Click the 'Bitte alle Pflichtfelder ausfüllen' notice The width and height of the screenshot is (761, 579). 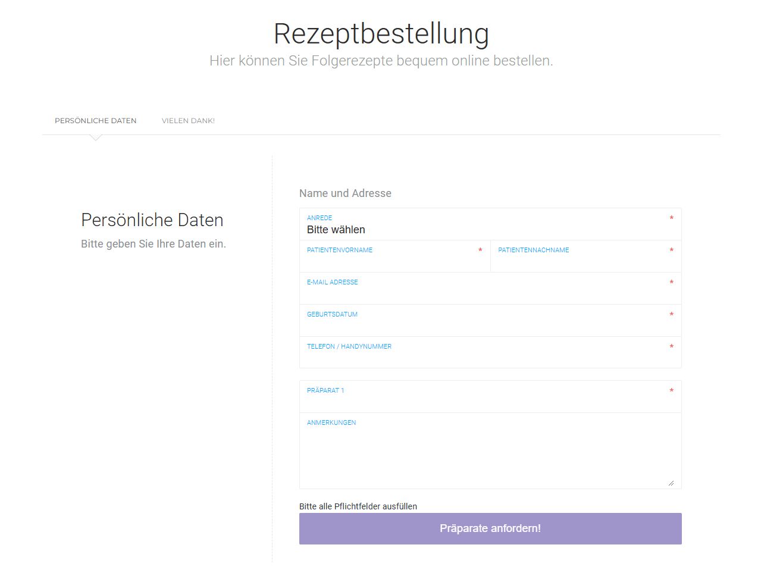coord(358,506)
